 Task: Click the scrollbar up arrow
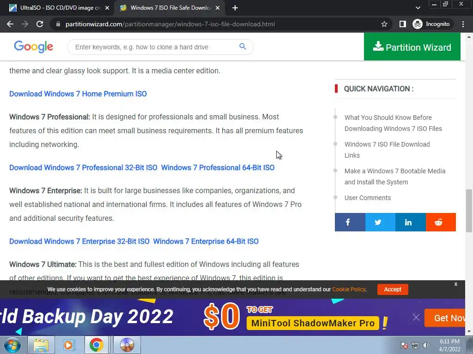[469, 37]
